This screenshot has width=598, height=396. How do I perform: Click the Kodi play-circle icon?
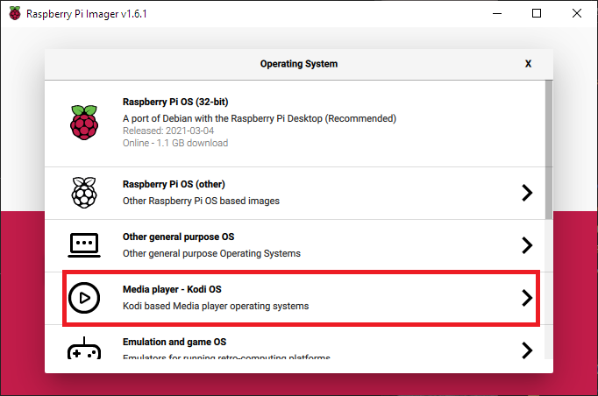(x=84, y=298)
